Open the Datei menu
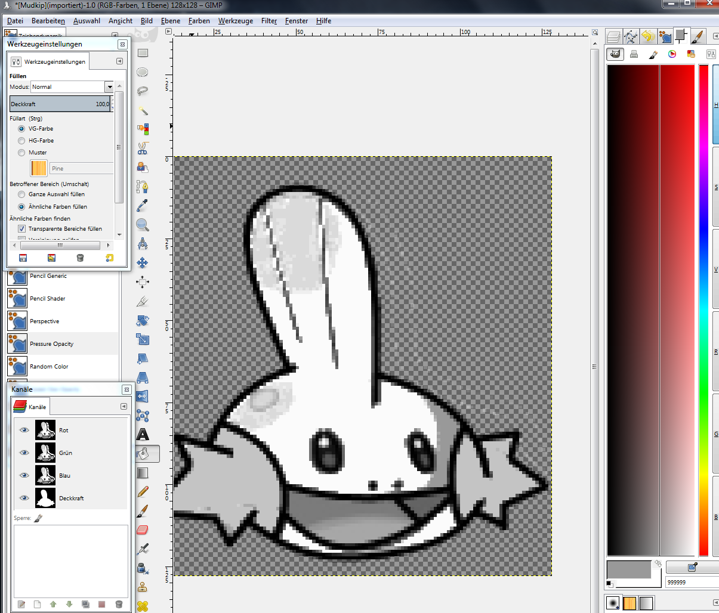719x613 pixels. point(15,21)
